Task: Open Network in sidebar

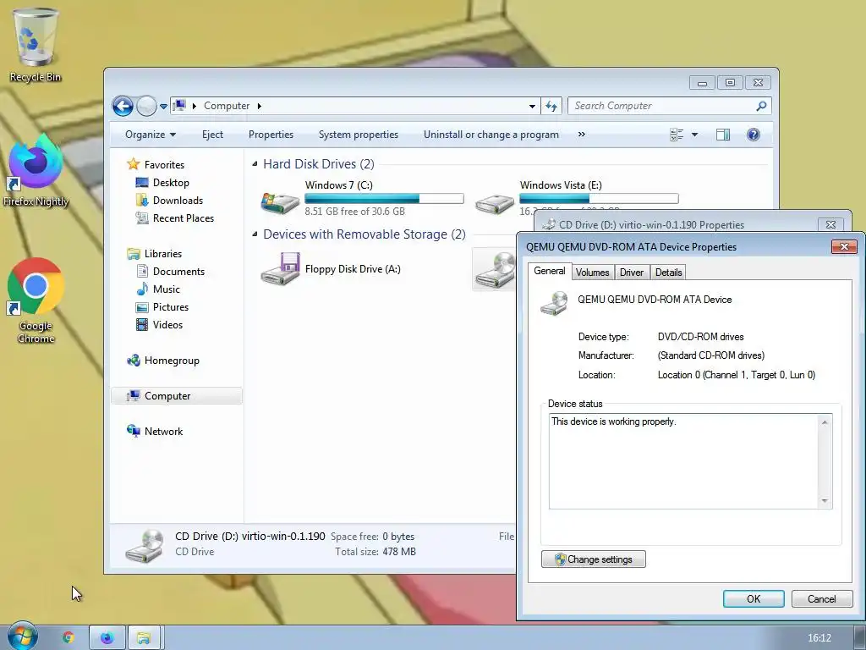Action: 163,431
